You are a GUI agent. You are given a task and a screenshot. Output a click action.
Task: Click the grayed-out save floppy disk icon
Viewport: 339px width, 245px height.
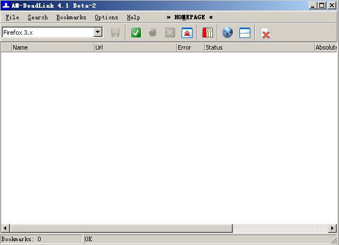click(115, 33)
